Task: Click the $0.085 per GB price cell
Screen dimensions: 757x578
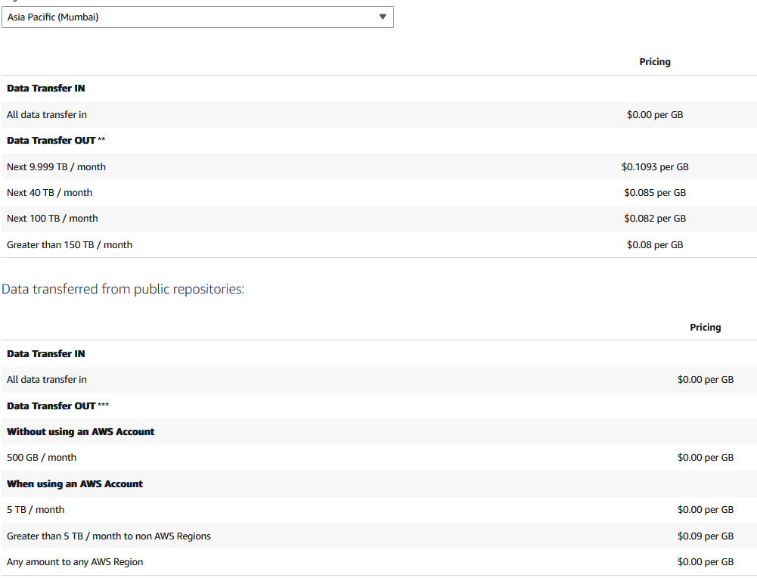Action: 655,193
